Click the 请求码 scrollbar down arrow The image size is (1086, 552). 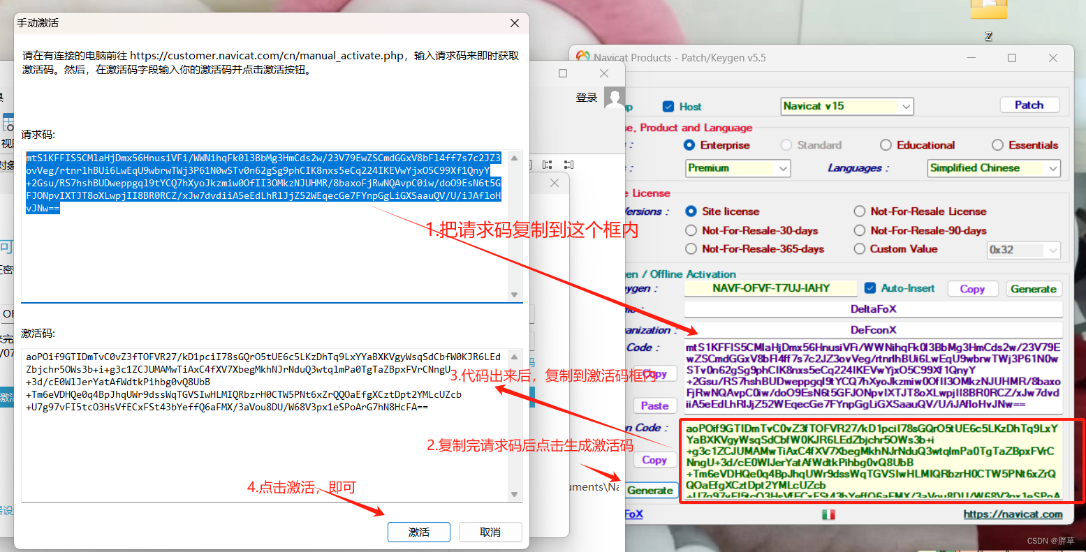point(515,294)
